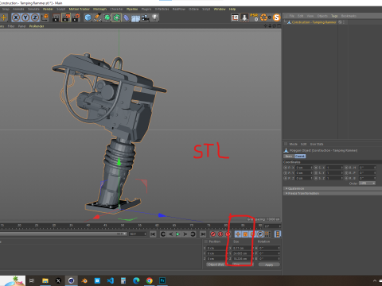Click the orange rotating arrows plugin icon
The height and width of the screenshot is (286, 382).
click(x=263, y=17)
